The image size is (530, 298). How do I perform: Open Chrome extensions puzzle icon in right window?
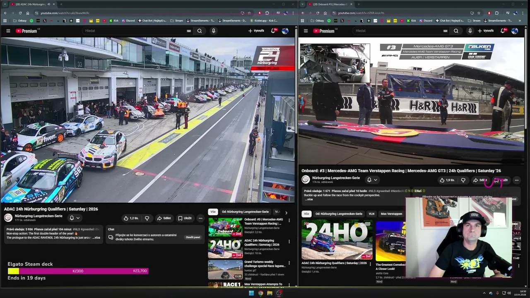(497, 13)
